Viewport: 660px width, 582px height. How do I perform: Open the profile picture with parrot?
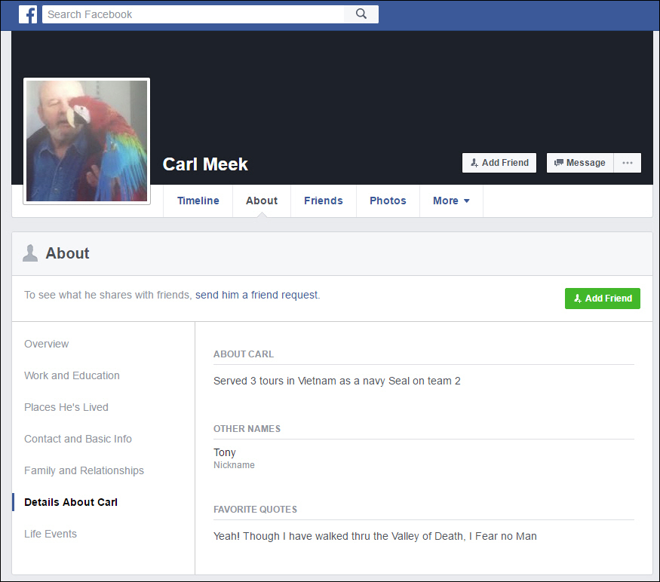(x=87, y=141)
